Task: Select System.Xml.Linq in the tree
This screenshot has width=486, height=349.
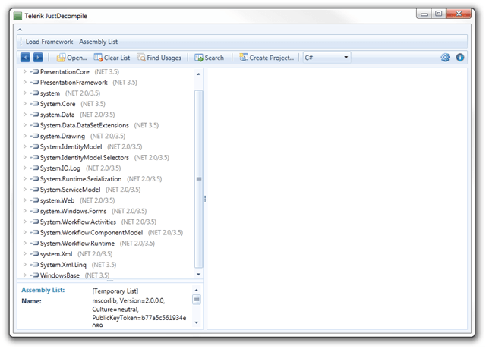Action: 63,265
